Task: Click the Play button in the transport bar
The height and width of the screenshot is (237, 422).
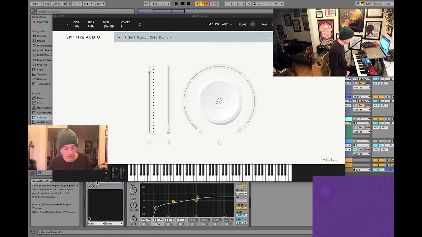Action: 177,4
